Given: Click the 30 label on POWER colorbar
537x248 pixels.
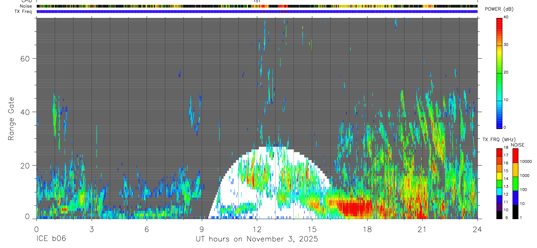Looking at the screenshot, I should pos(507,45).
